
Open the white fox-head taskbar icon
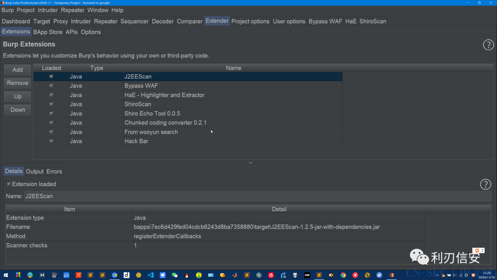(x=295, y=275)
